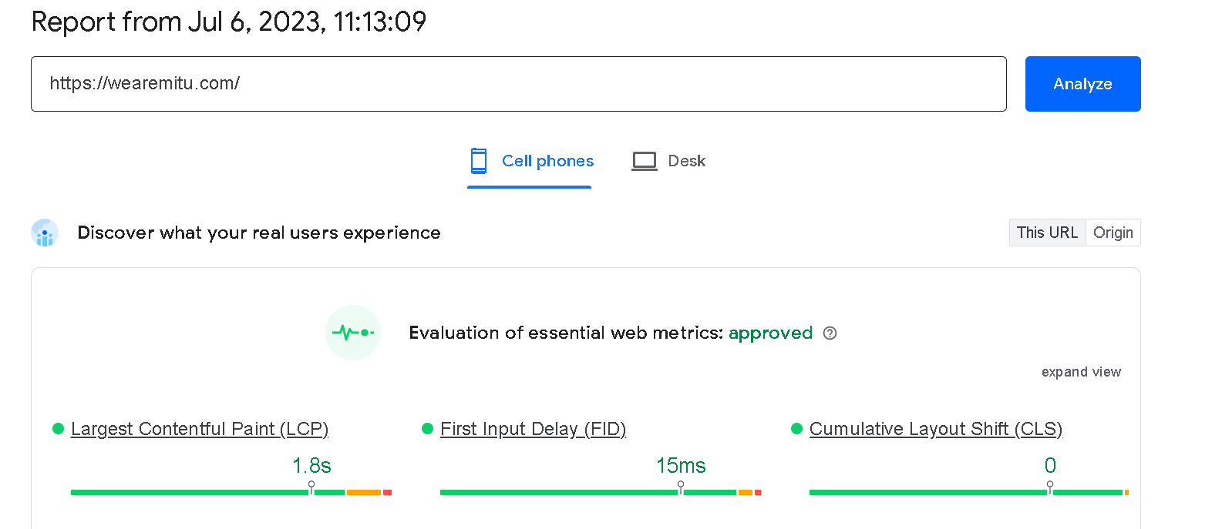Switch to the Desk tab

[x=668, y=161]
